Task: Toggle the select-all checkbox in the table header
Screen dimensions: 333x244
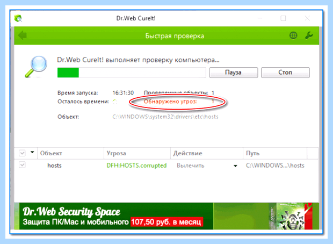Action: pos(22,153)
